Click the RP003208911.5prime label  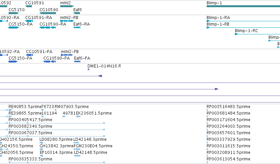228,153
